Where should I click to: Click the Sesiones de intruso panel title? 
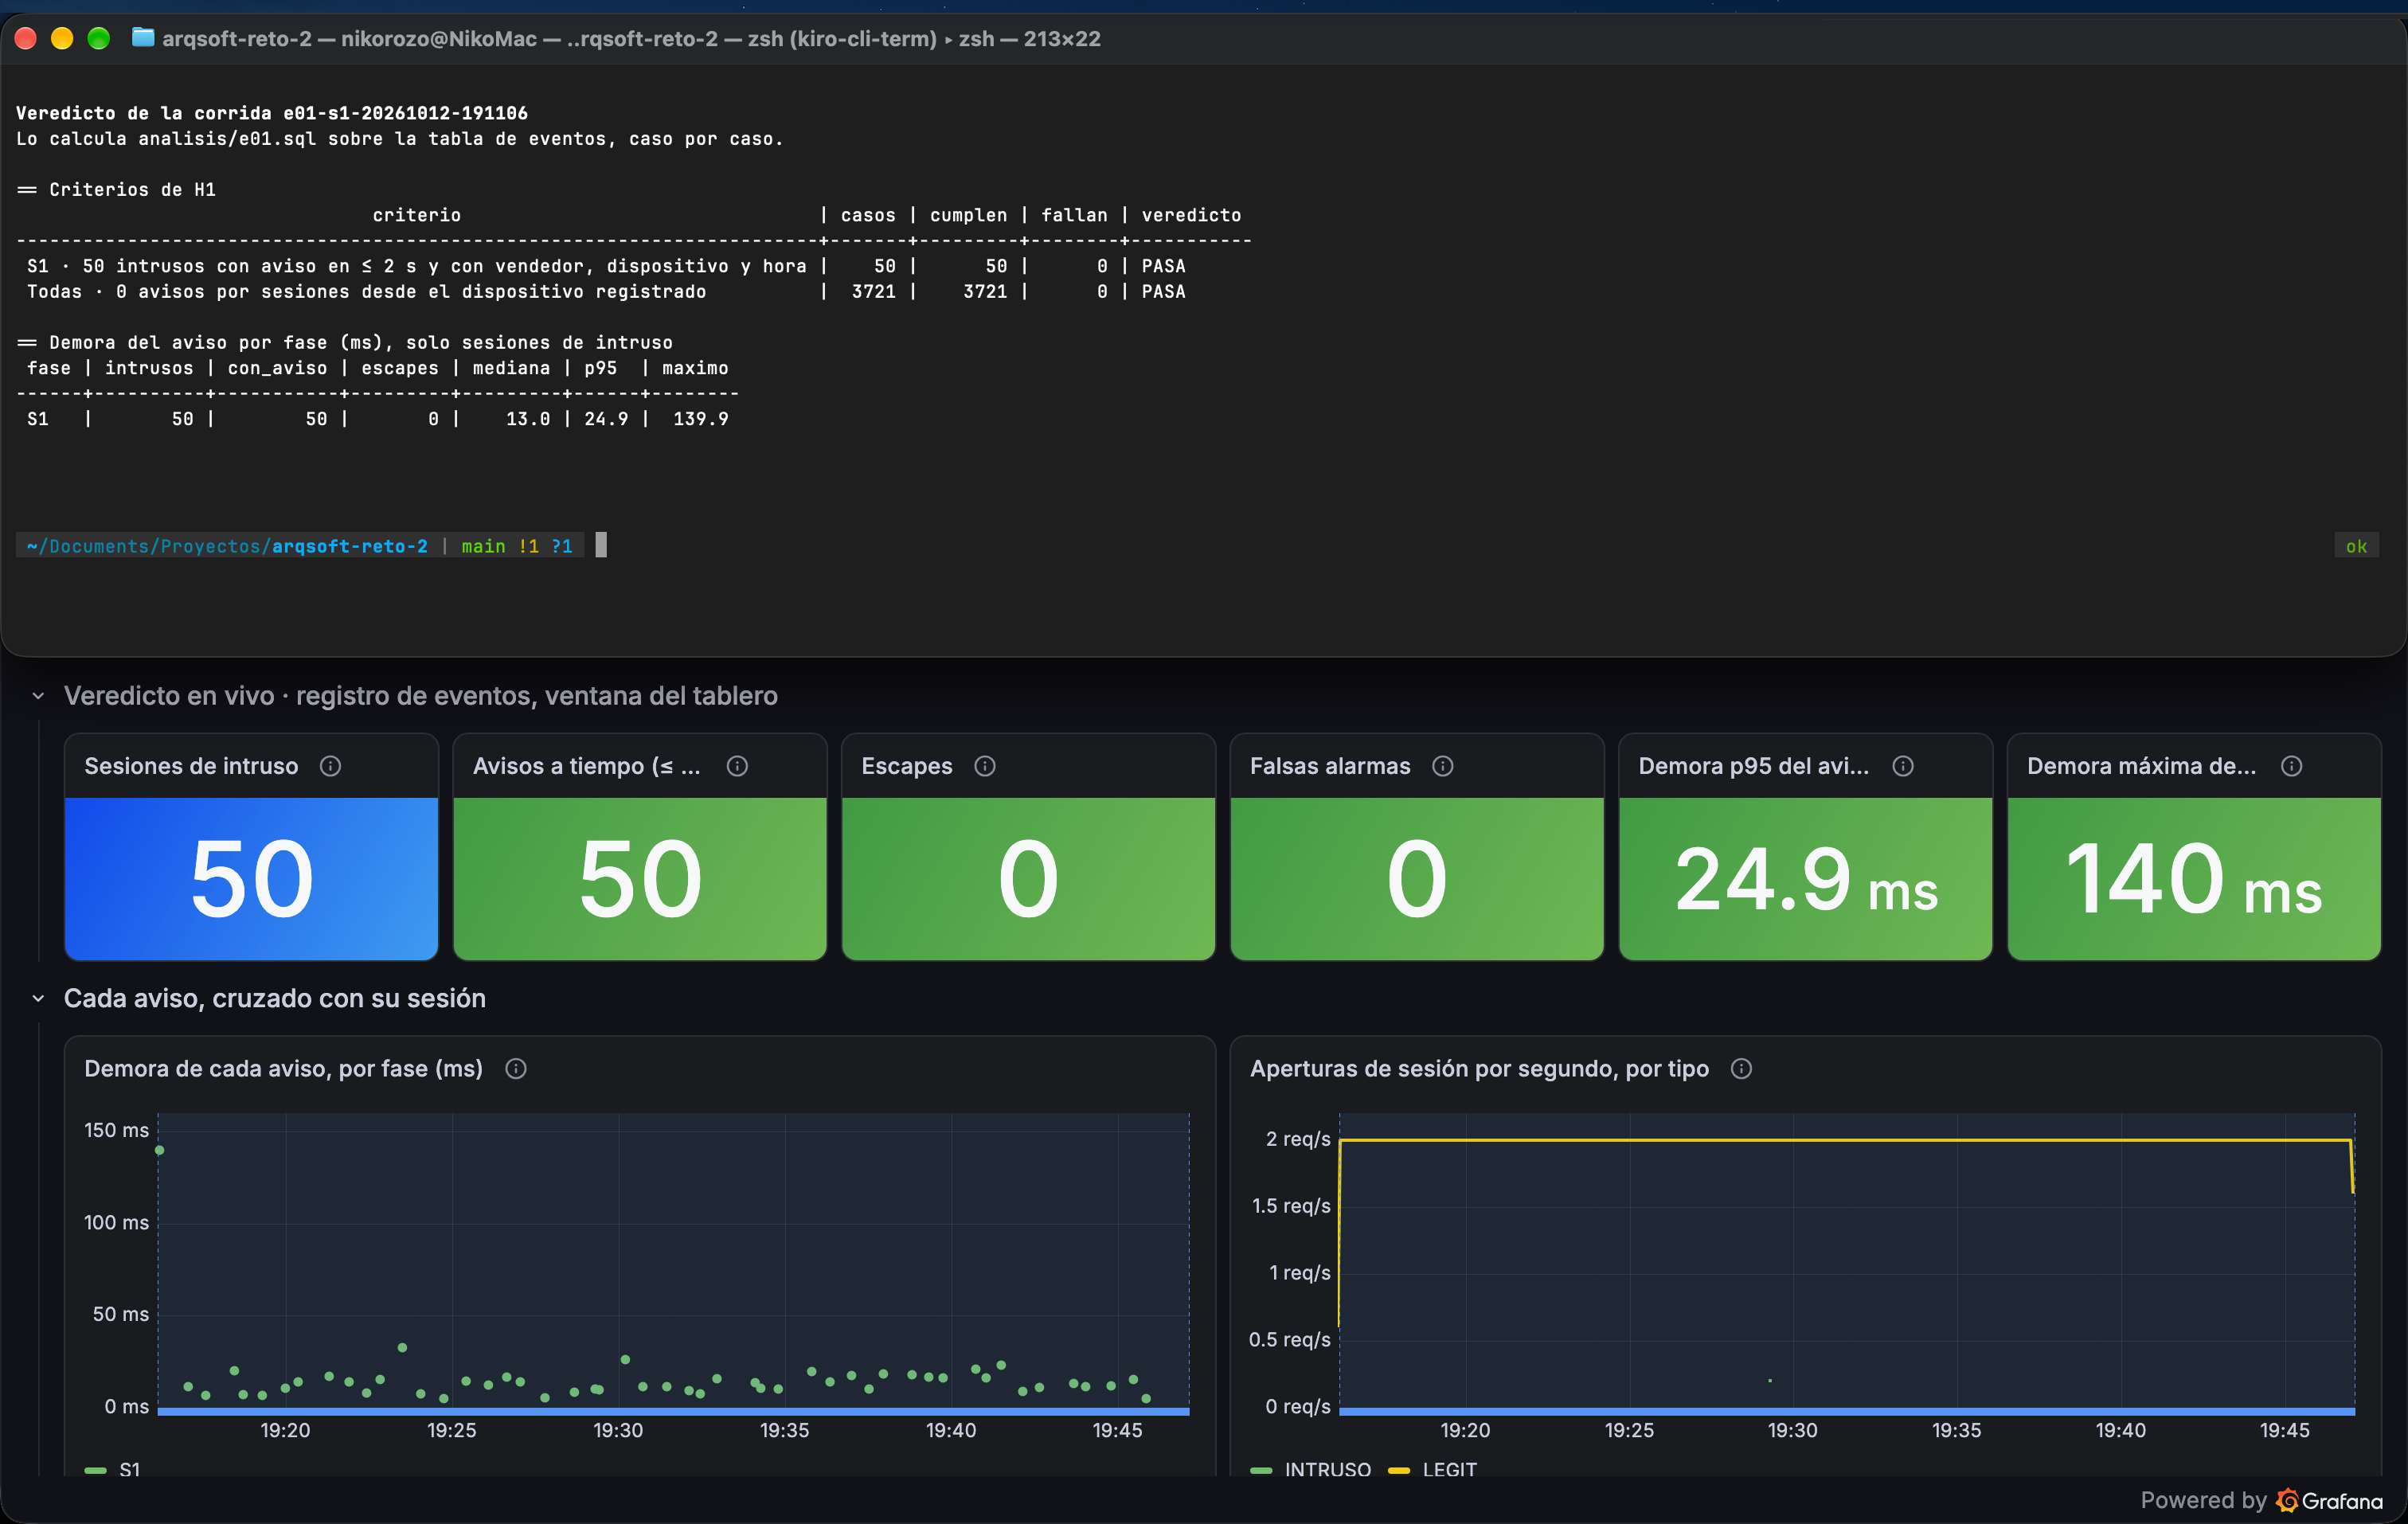point(191,766)
